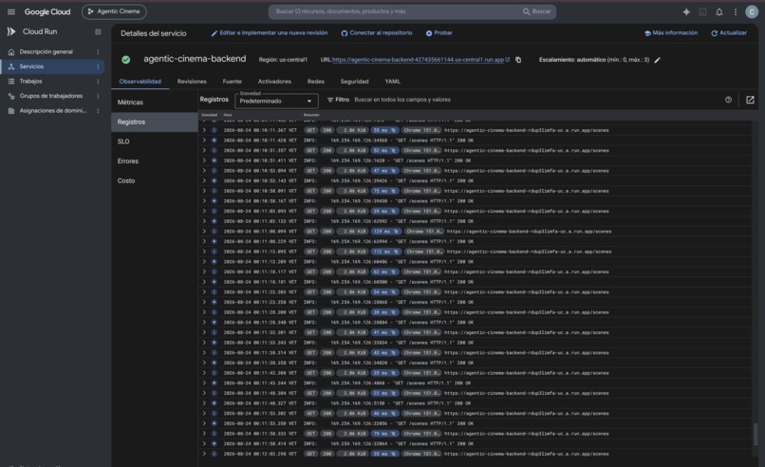Viewport: 765px width, 467px height.
Task: Click Más información link
Action: 671,33
